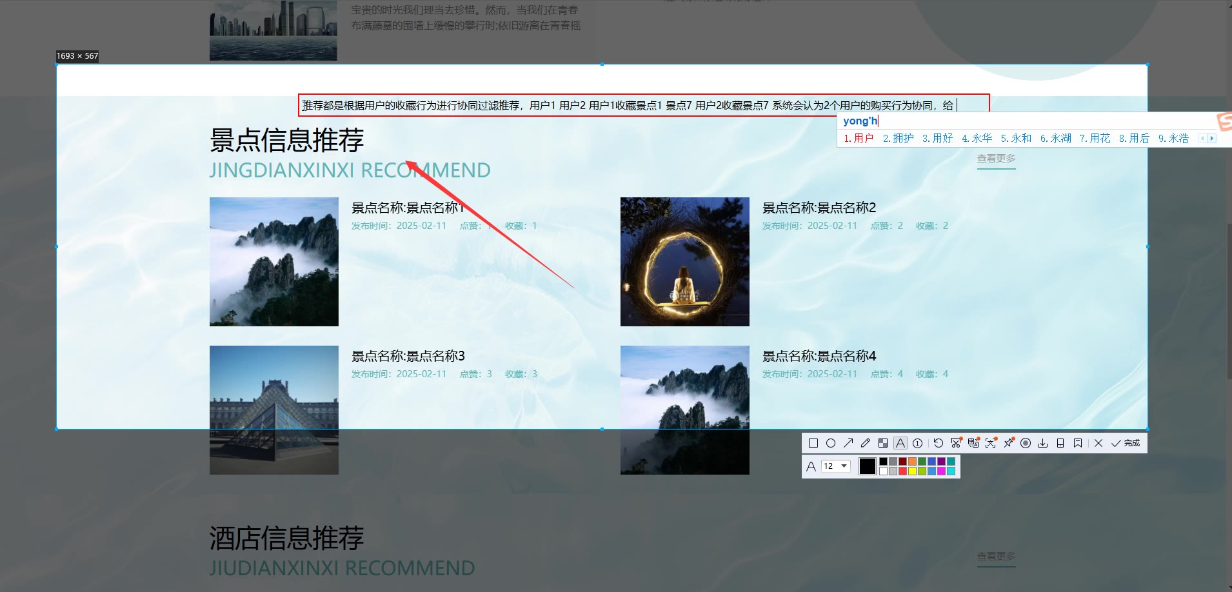
Task: Click the 酒店信息推荐 heading
Action: [287, 538]
